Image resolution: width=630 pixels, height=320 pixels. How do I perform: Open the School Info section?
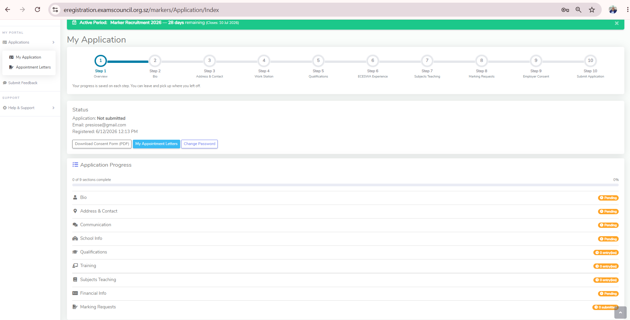pos(345,239)
